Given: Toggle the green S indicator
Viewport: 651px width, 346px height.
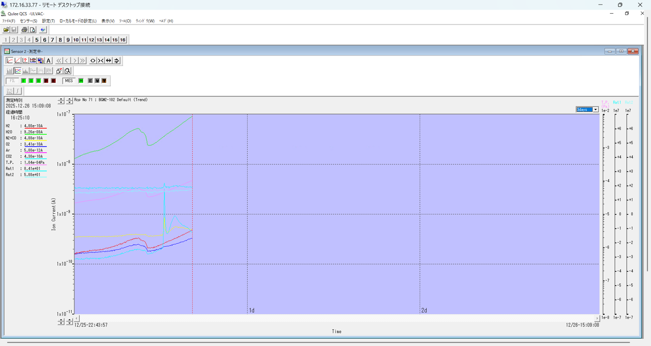Looking at the screenshot, I should tap(31, 81).
